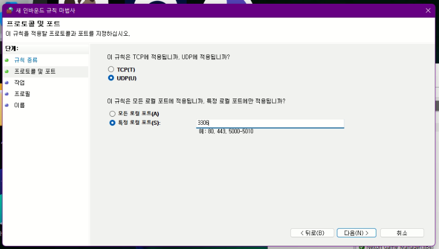Click the protocol and port instruction subtitle
The image size is (439, 249).
(x=68, y=34)
